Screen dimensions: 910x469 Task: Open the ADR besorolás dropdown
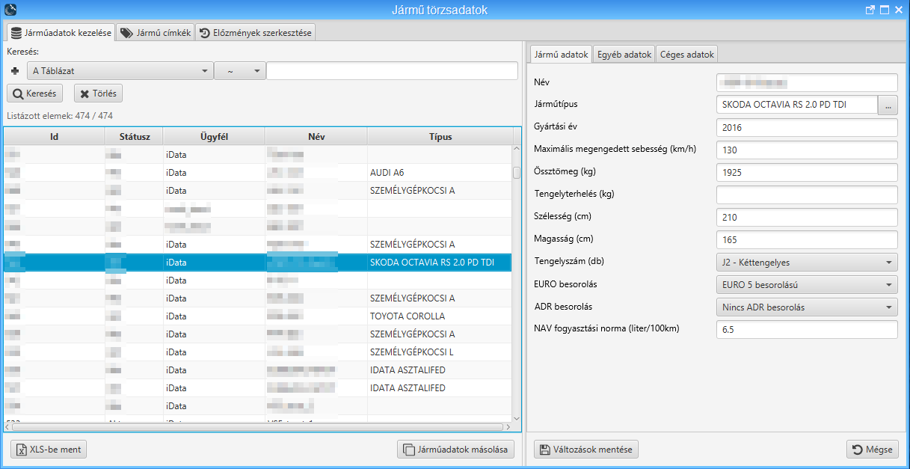coord(806,307)
